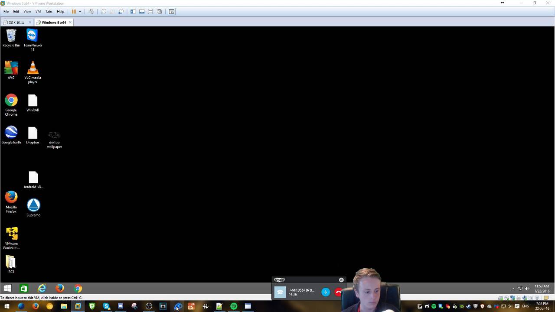Click the ENG language indicator
The height and width of the screenshot is (312, 555).
click(526, 306)
